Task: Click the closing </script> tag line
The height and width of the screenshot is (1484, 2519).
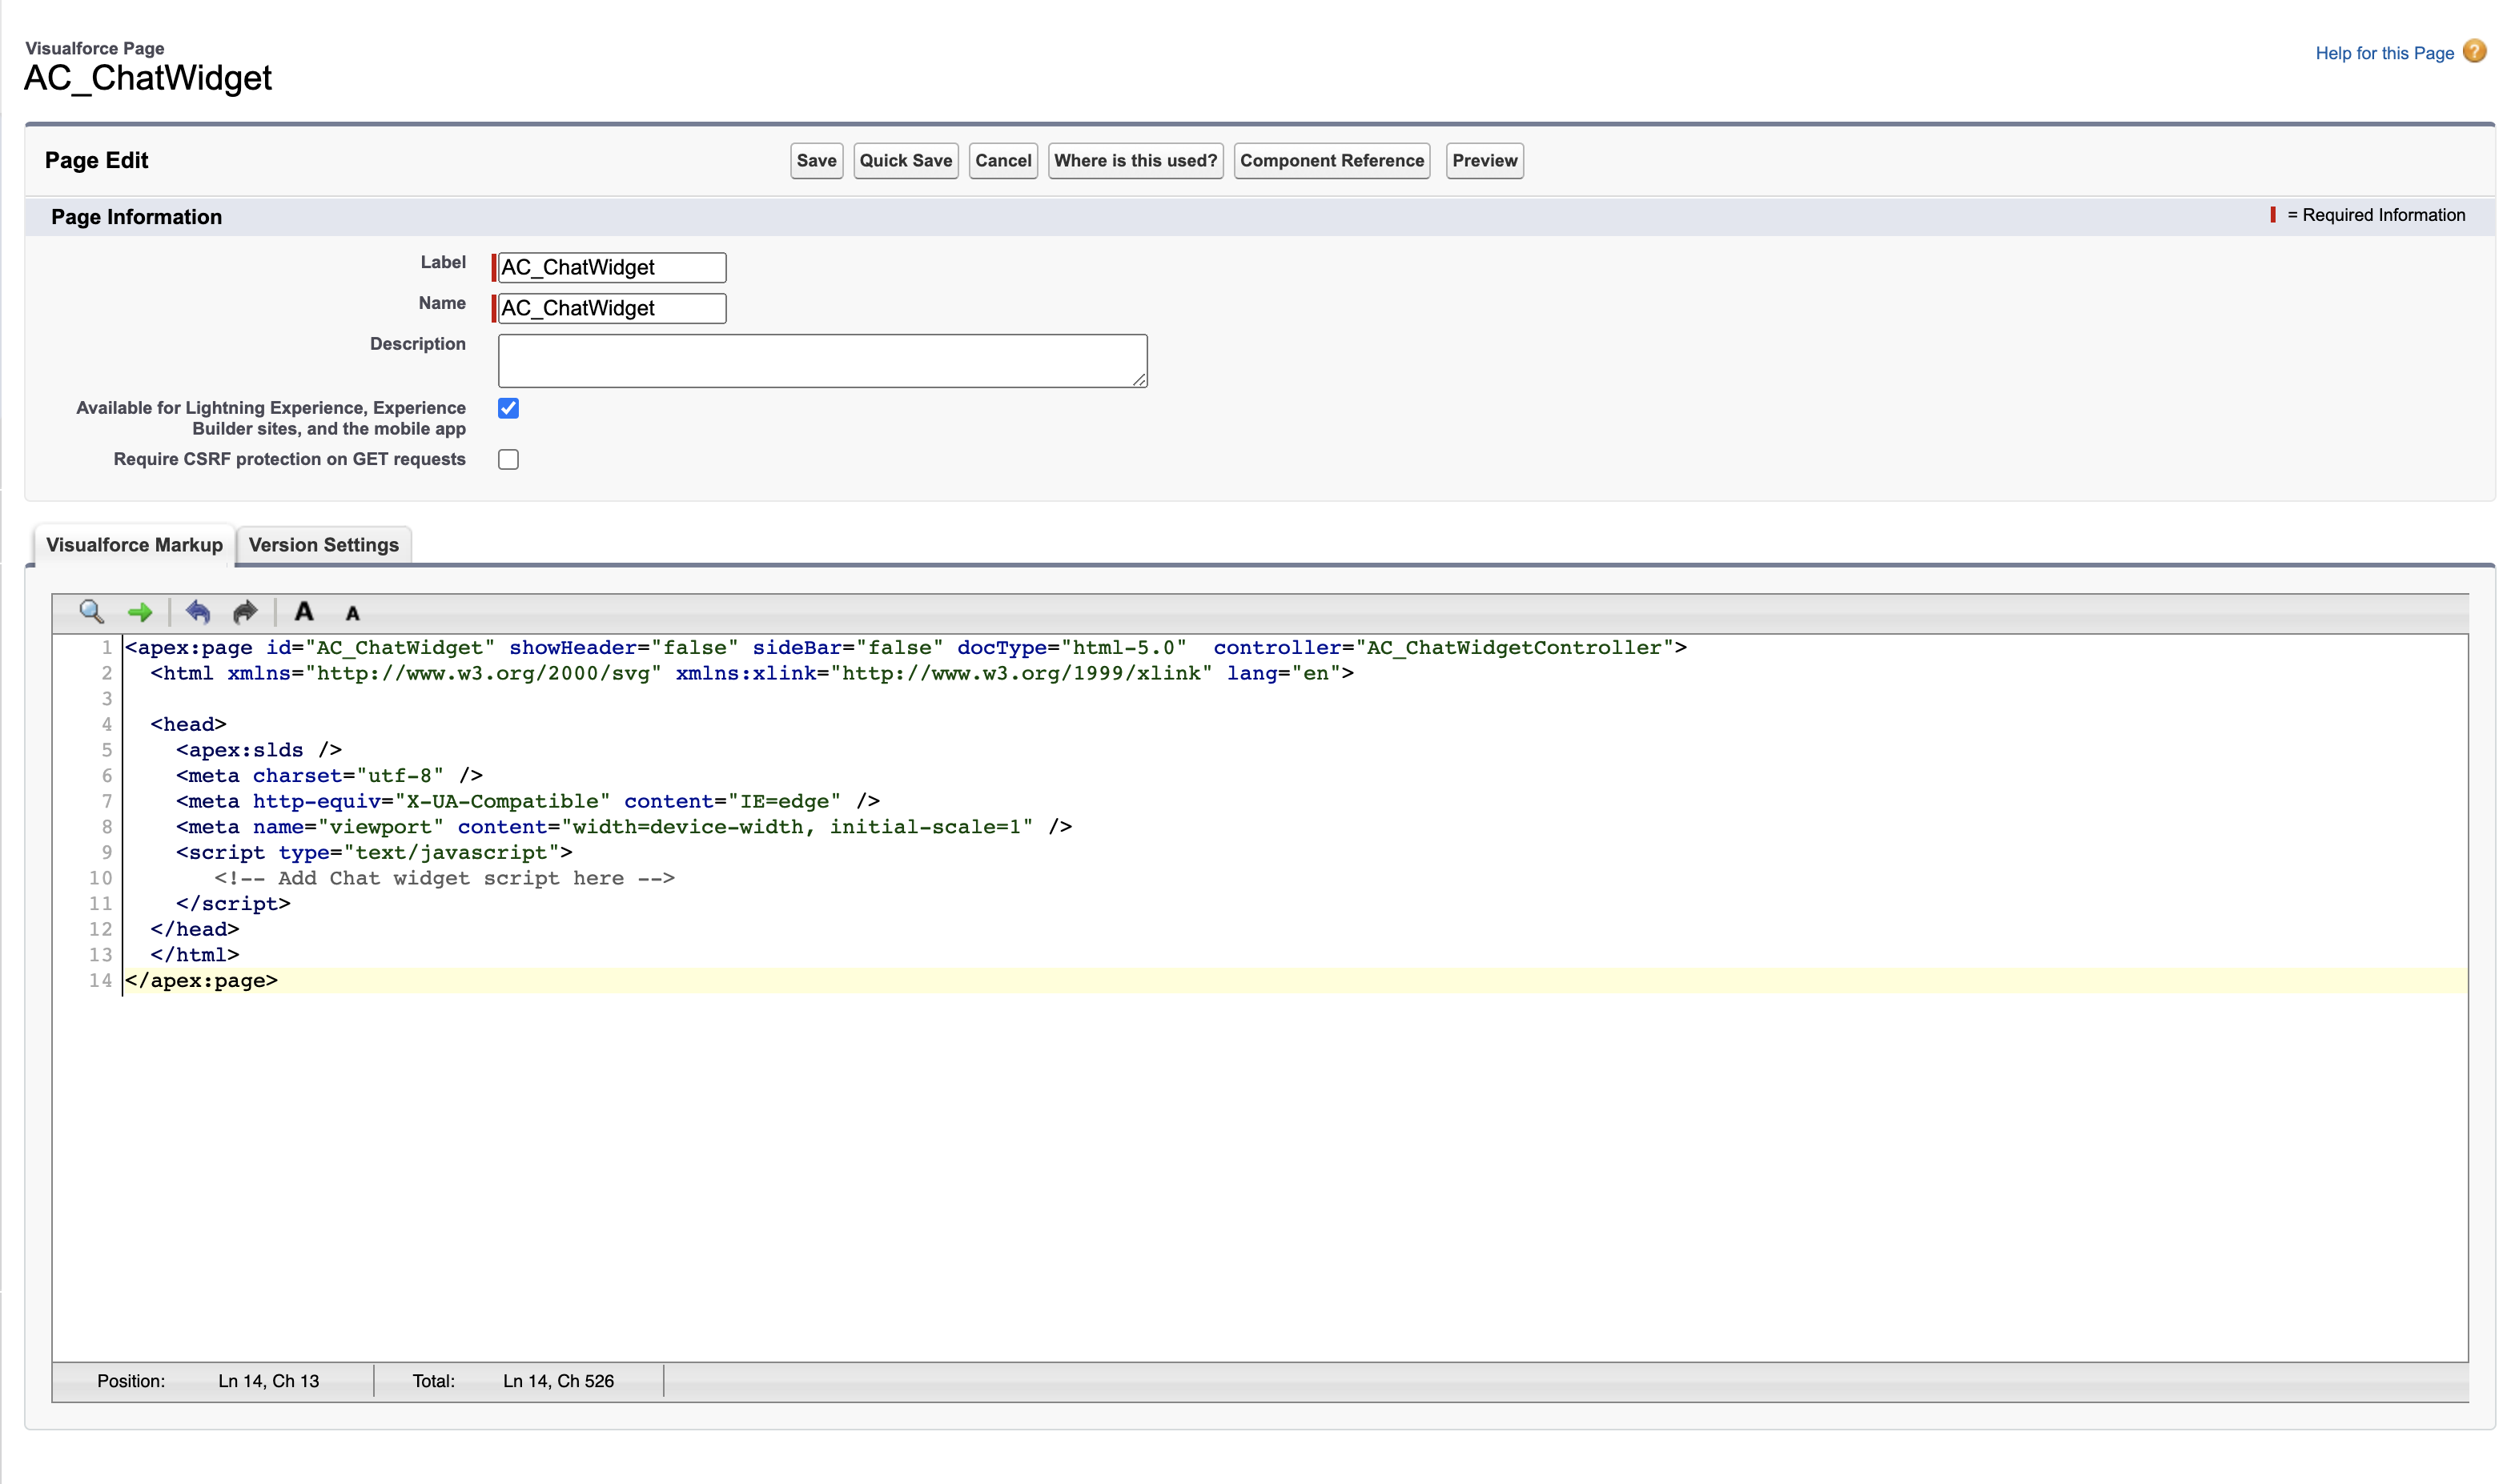Action: pyautogui.click(x=233, y=904)
